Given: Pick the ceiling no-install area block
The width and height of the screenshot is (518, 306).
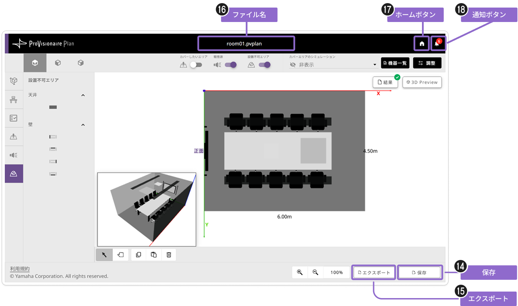Looking at the screenshot, I should pyautogui.click(x=53, y=107).
